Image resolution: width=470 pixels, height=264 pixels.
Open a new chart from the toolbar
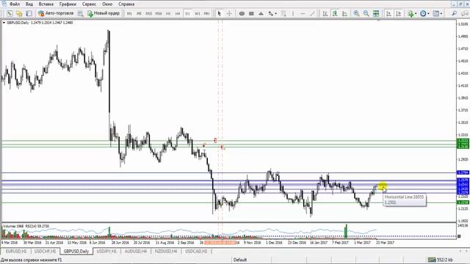(10, 13)
